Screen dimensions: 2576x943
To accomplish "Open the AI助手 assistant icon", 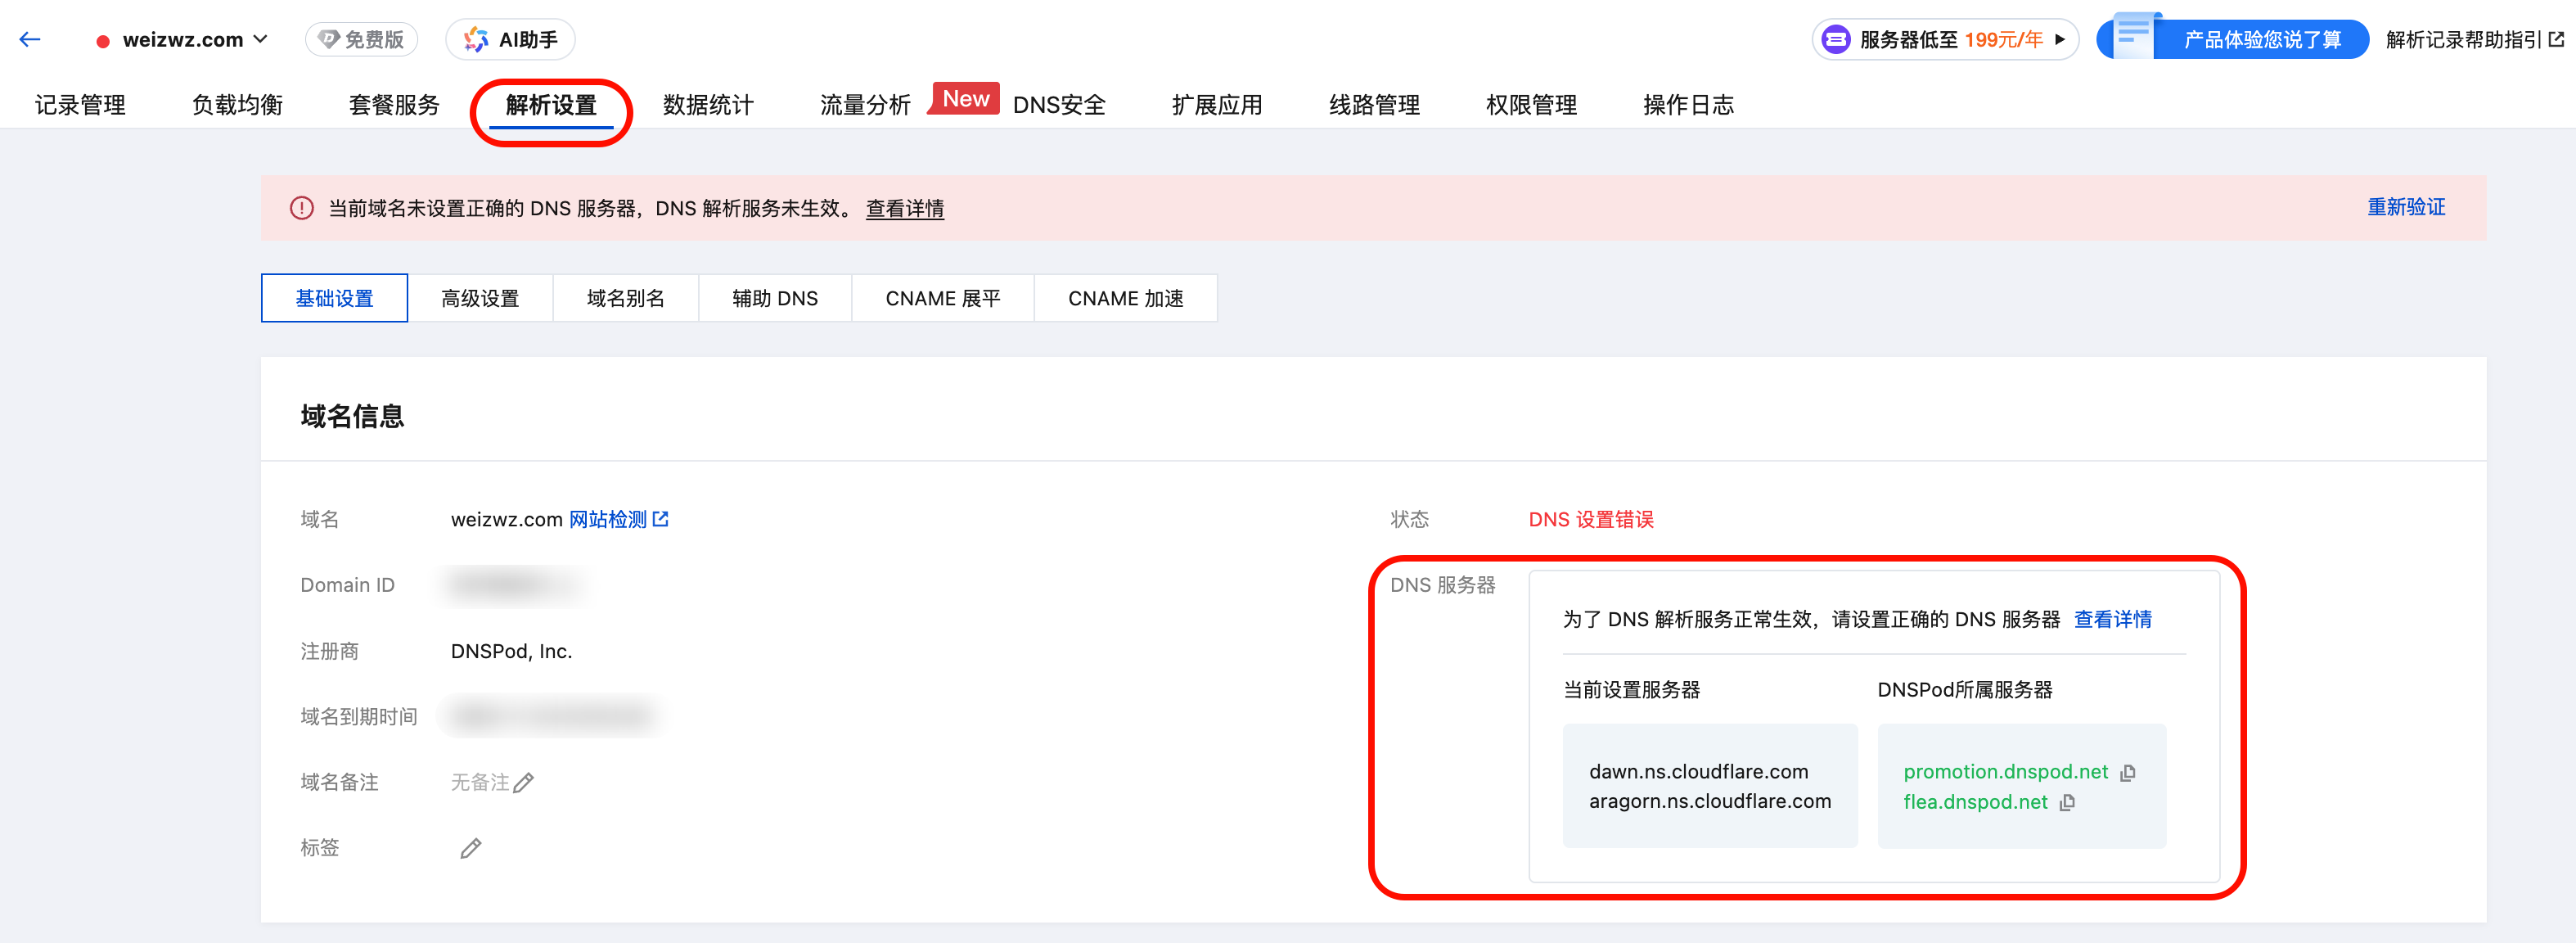I will click(x=477, y=40).
